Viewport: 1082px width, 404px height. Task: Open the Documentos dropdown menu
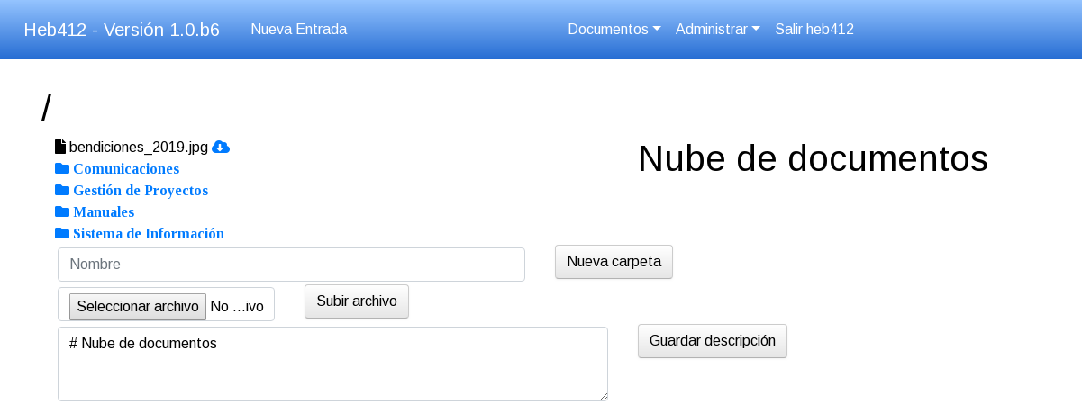(x=614, y=29)
